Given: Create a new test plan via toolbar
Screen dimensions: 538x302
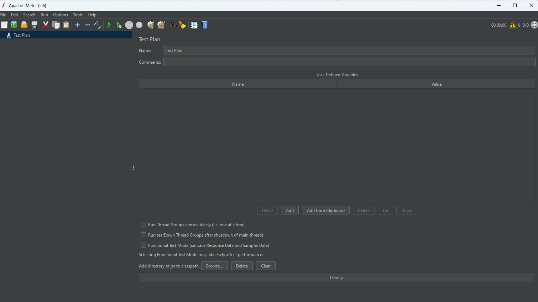Looking at the screenshot, I should 4,25.
